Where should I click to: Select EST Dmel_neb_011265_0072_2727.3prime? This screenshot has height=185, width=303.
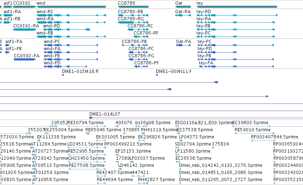click(x=220, y=180)
